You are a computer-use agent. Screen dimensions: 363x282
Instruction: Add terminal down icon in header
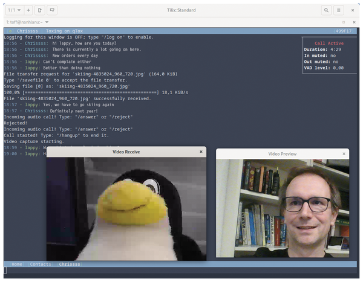[52, 10]
